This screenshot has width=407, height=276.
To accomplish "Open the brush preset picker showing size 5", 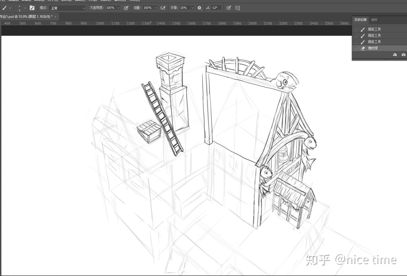I will pos(20,8).
